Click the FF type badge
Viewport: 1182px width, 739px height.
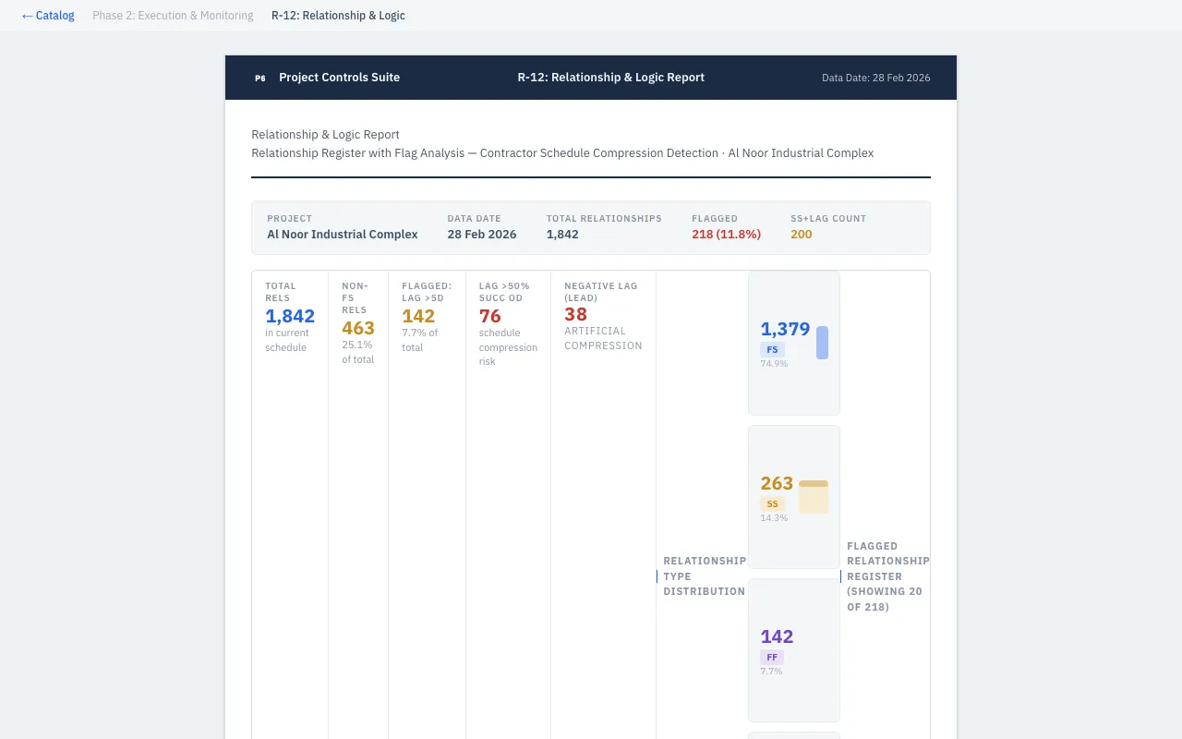pos(772,658)
